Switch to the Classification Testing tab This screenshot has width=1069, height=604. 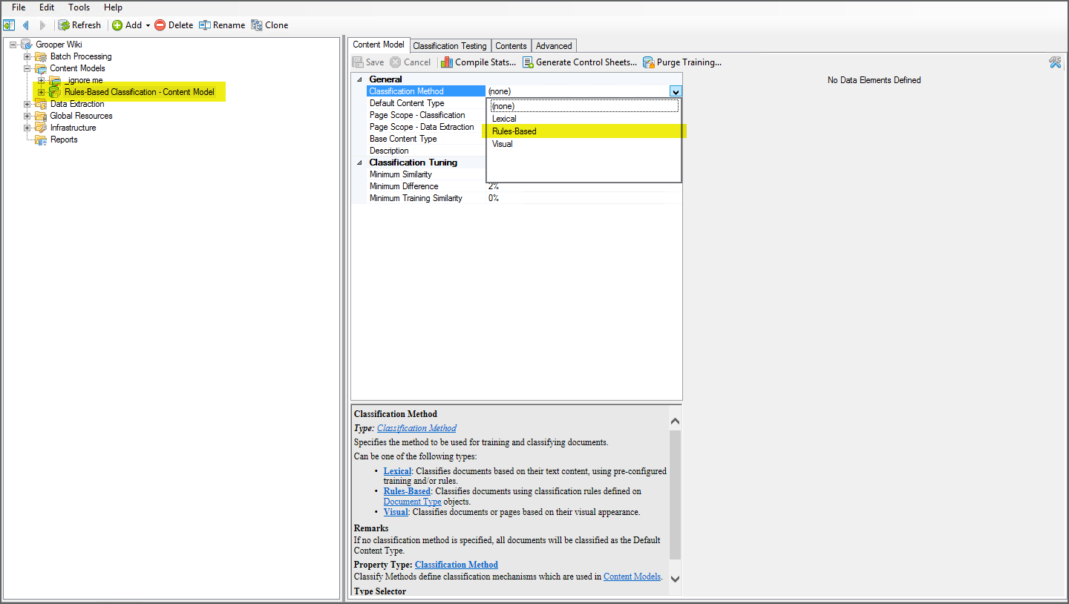(450, 46)
